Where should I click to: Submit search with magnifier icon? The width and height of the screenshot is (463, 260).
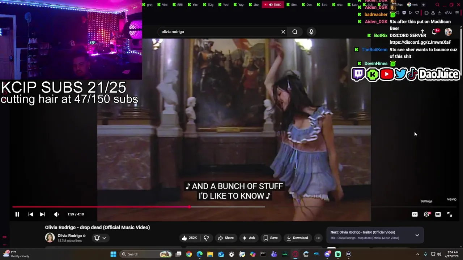[295, 32]
